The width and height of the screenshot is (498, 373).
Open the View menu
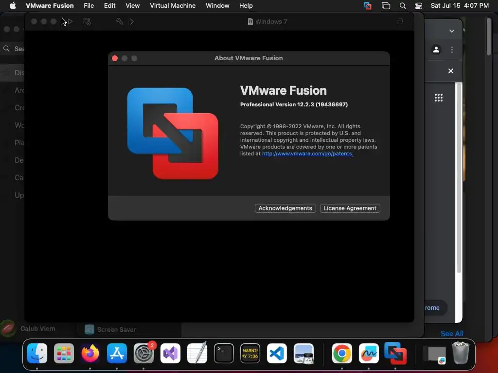tap(132, 5)
